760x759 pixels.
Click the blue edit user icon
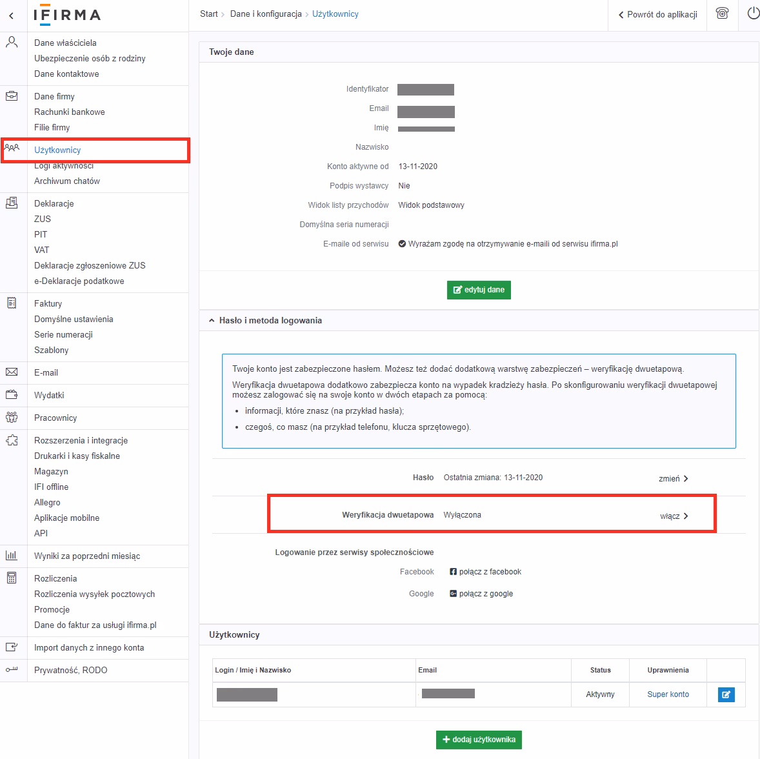pos(726,694)
